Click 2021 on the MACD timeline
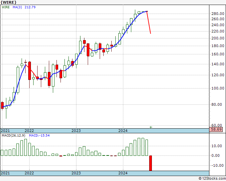The width and height of the screenshot is (226, 181). [x=5, y=173]
